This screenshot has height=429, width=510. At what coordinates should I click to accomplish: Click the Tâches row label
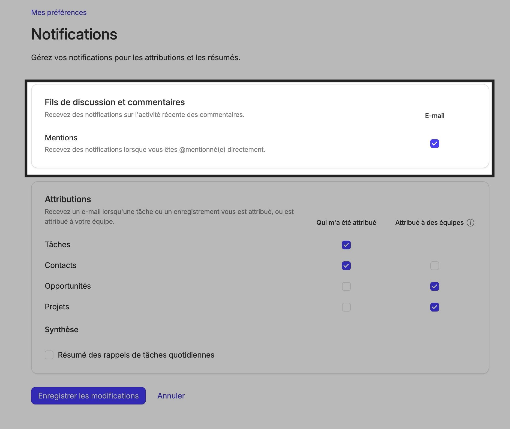[57, 244]
